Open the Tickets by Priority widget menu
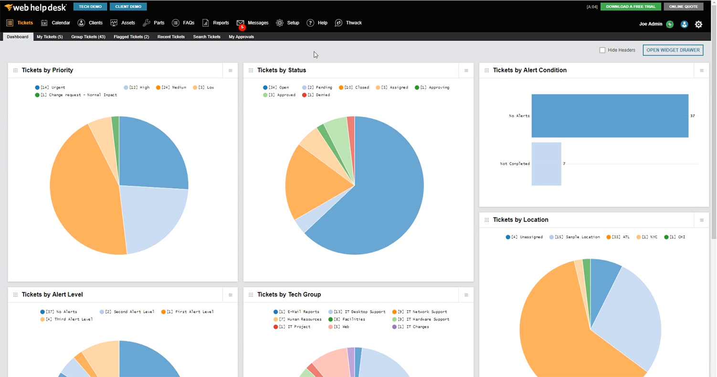Viewport: 717px width, 377px height. tap(230, 71)
